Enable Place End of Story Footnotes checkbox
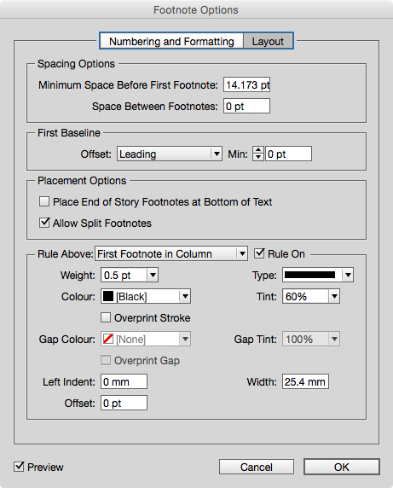This screenshot has height=488, width=393. [44, 201]
